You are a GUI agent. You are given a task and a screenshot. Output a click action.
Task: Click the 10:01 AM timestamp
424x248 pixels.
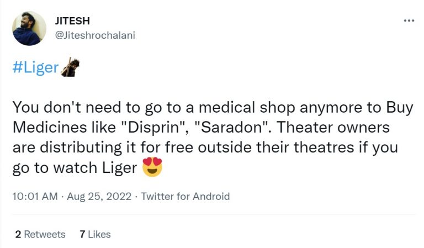(x=34, y=196)
